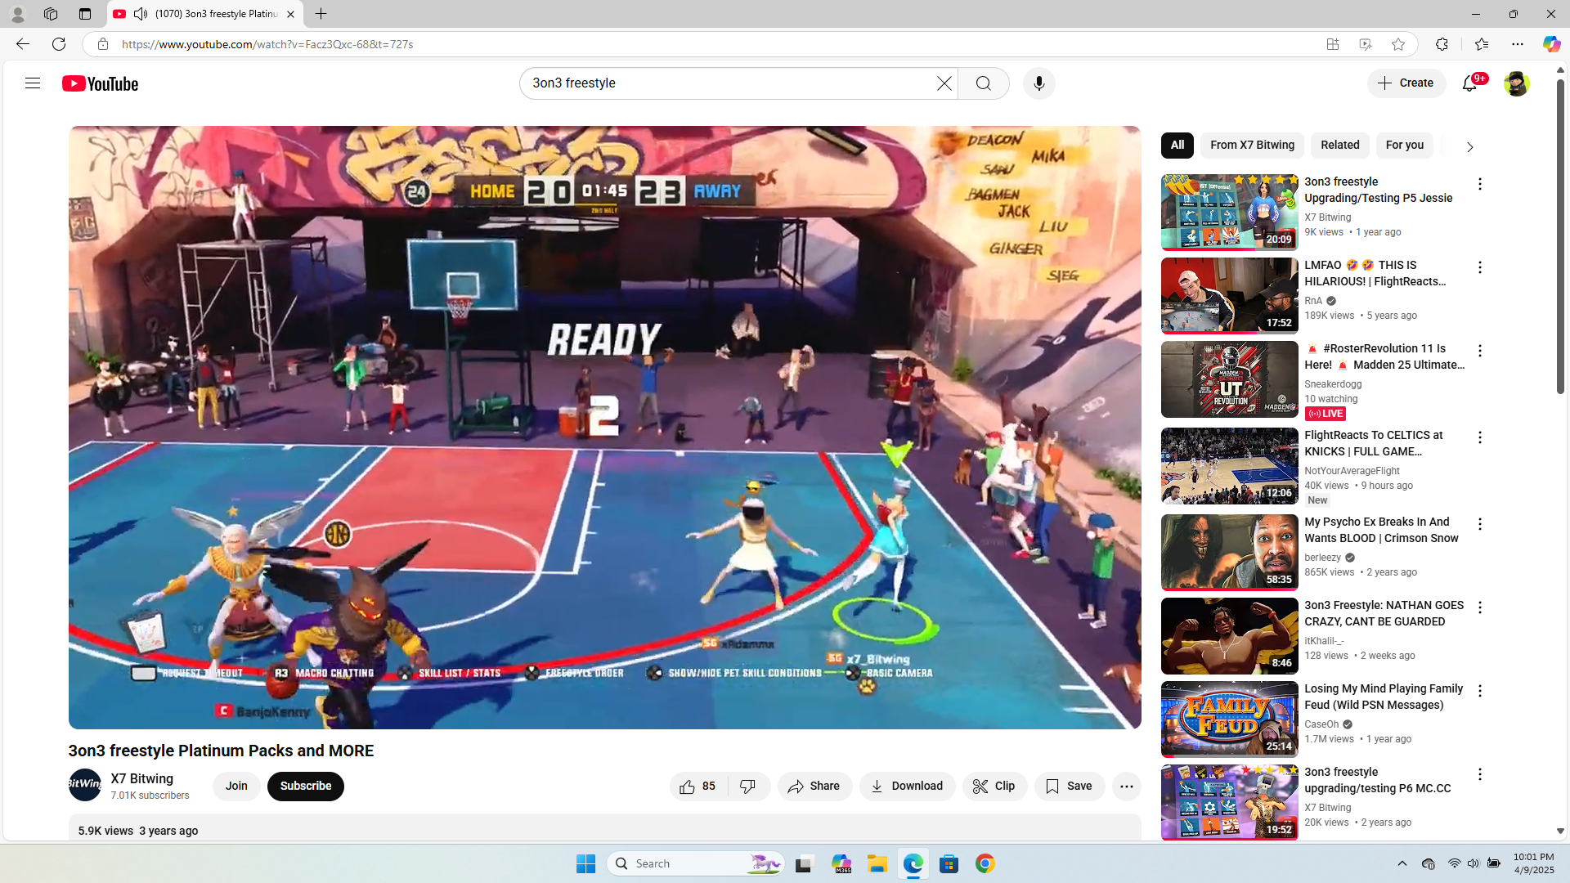Select the 'All' filter chip
Image resolution: width=1570 pixels, height=883 pixels.
(1177, 146)
